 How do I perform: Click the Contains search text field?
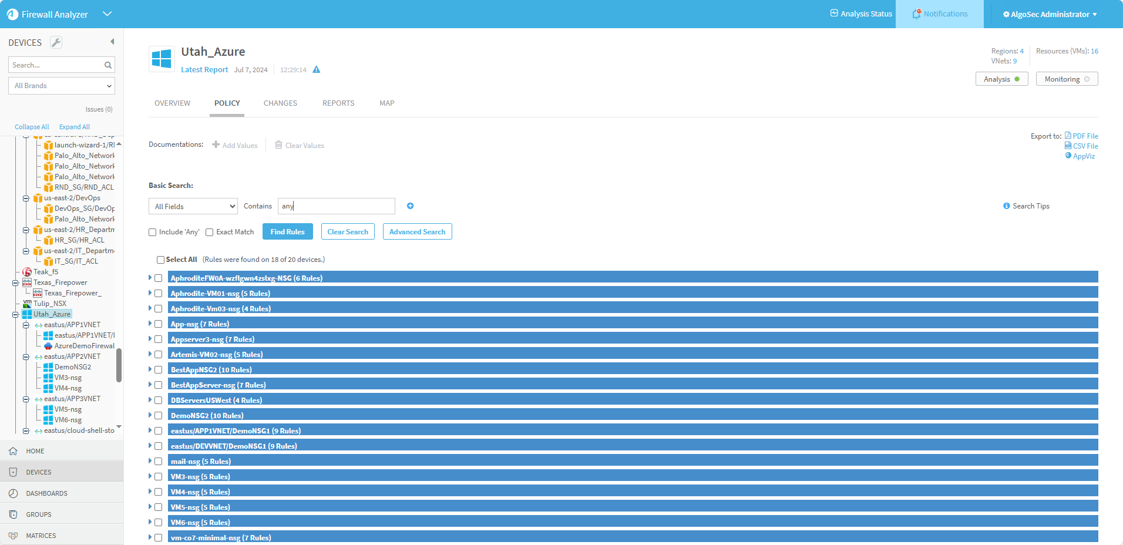(x=336, y=206)
